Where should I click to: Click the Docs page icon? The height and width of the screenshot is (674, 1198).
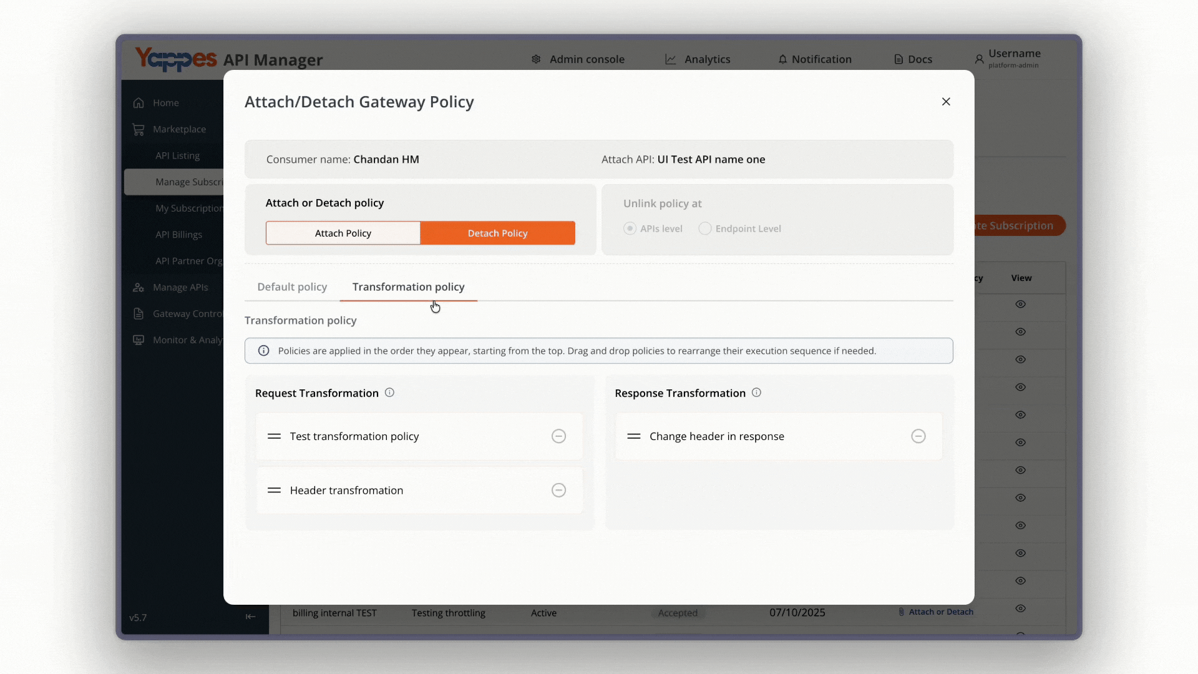(x=898, y=59)
